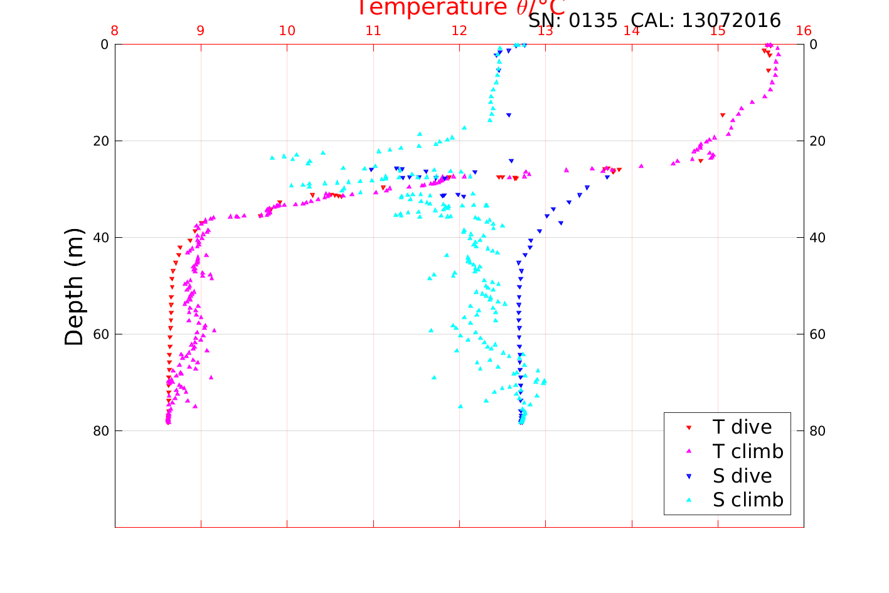Click the top axis tick label 14
This screenshot has height=593, width=889.
click(632, 31)
